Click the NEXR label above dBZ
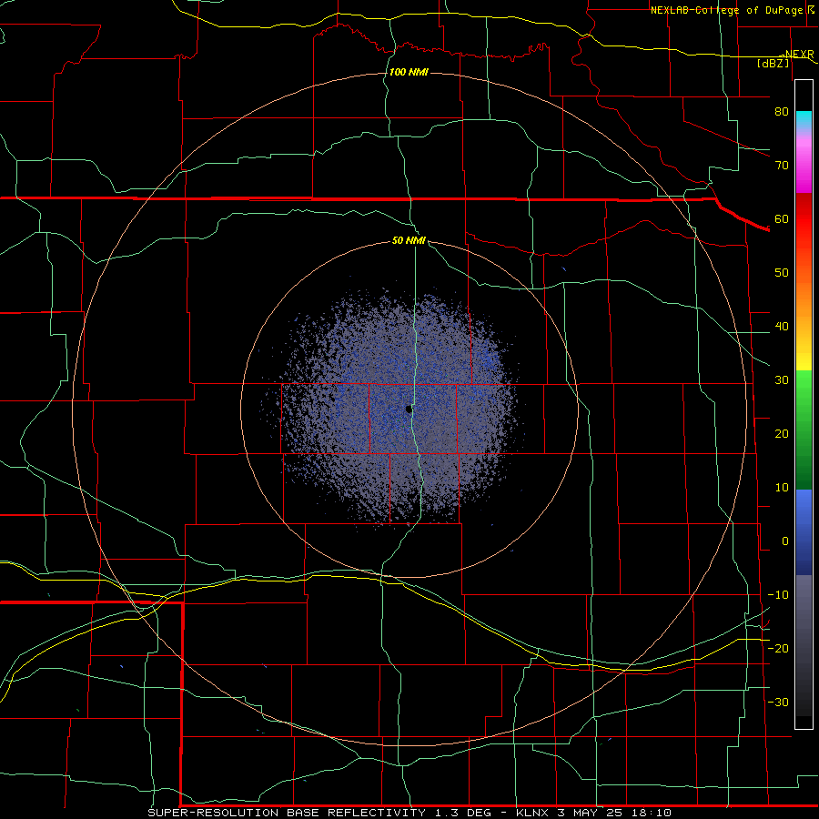Viewport: 819px width, 819px height. coord(800,55)
